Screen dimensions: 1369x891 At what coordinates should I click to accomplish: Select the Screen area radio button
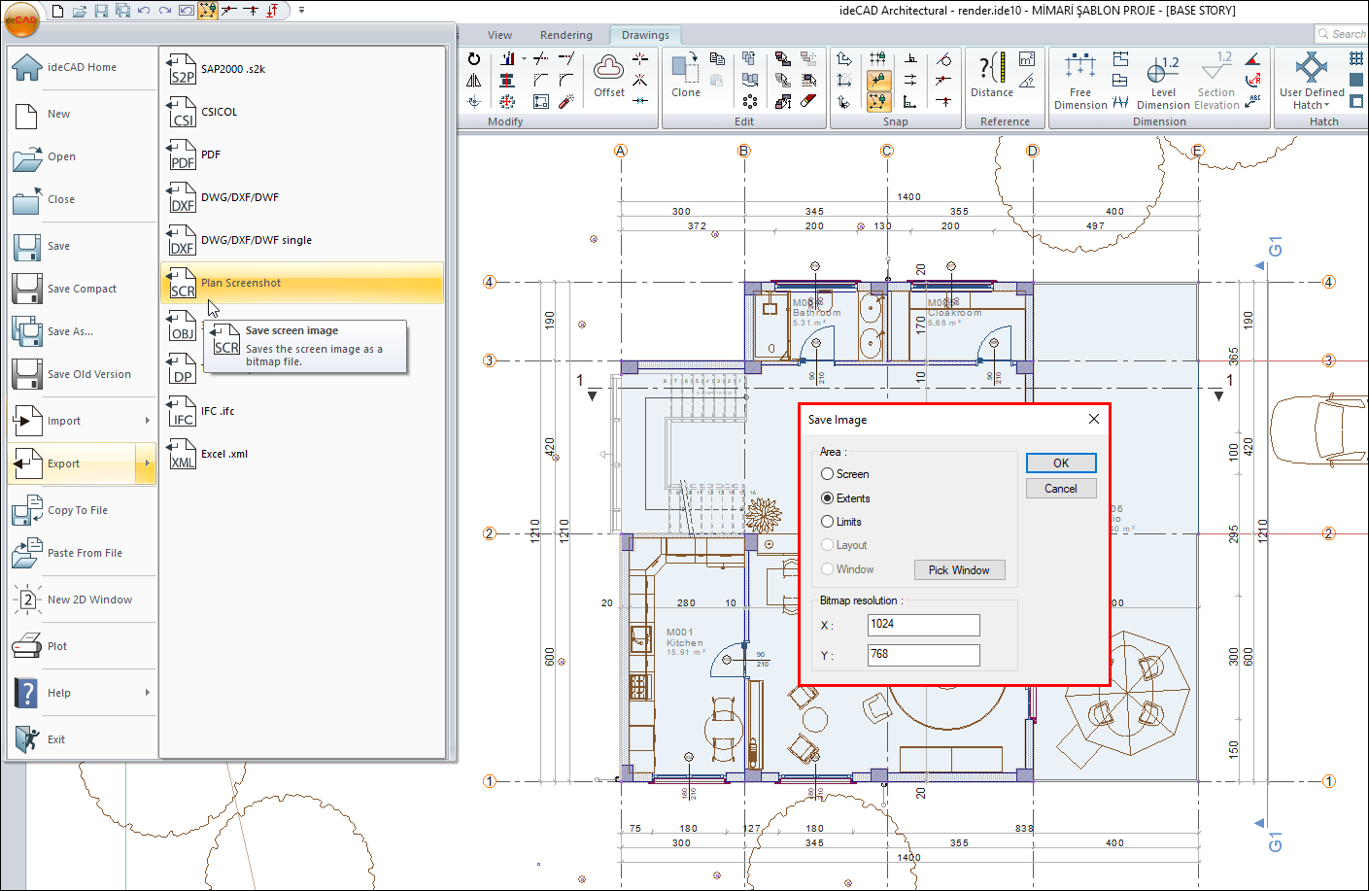pos(828,474)
